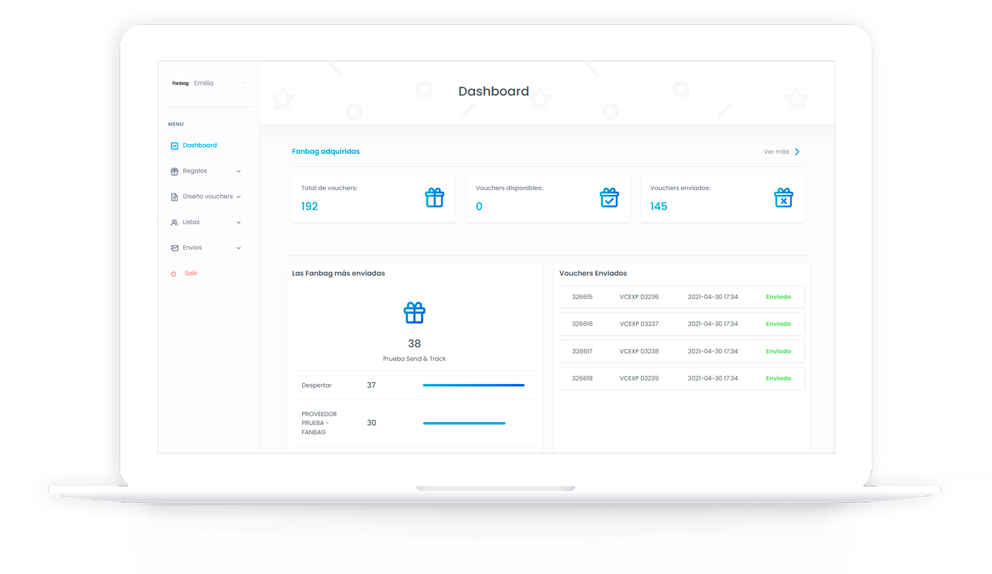The image size is (992, 574).
Task: Select Diseño vouchers menu item
Action: pyautogui.click(x=208, y=197)
